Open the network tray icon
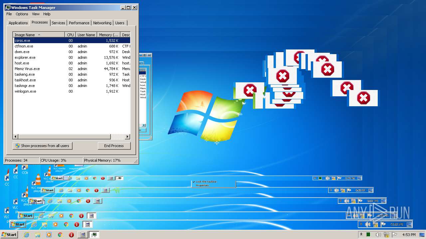 coord(386,235)
